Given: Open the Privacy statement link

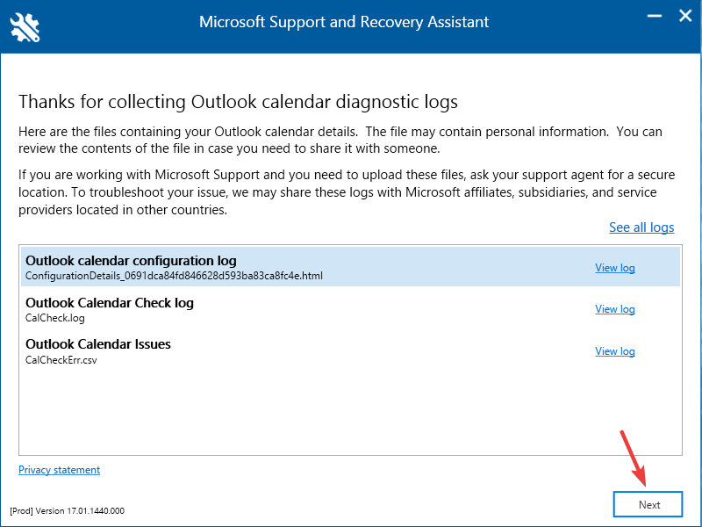Looking at the screenshot, I should coord(59,470).
